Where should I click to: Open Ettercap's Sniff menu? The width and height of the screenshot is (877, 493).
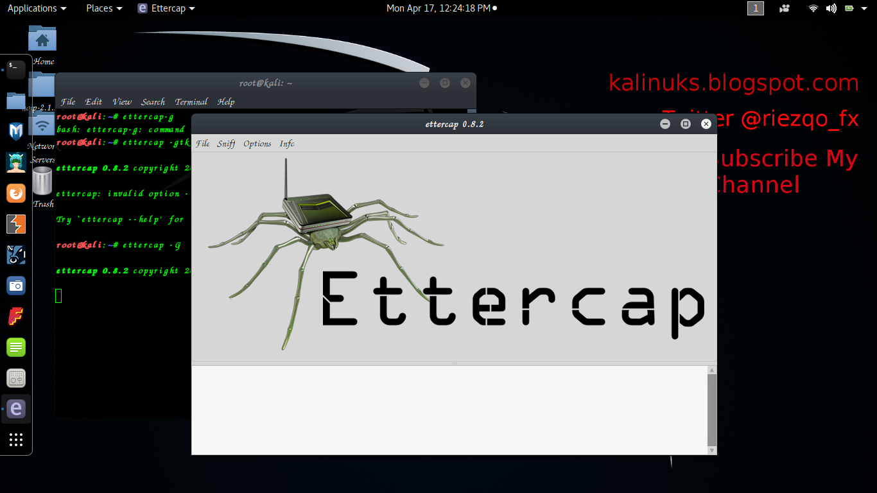[x=226, y=144]
